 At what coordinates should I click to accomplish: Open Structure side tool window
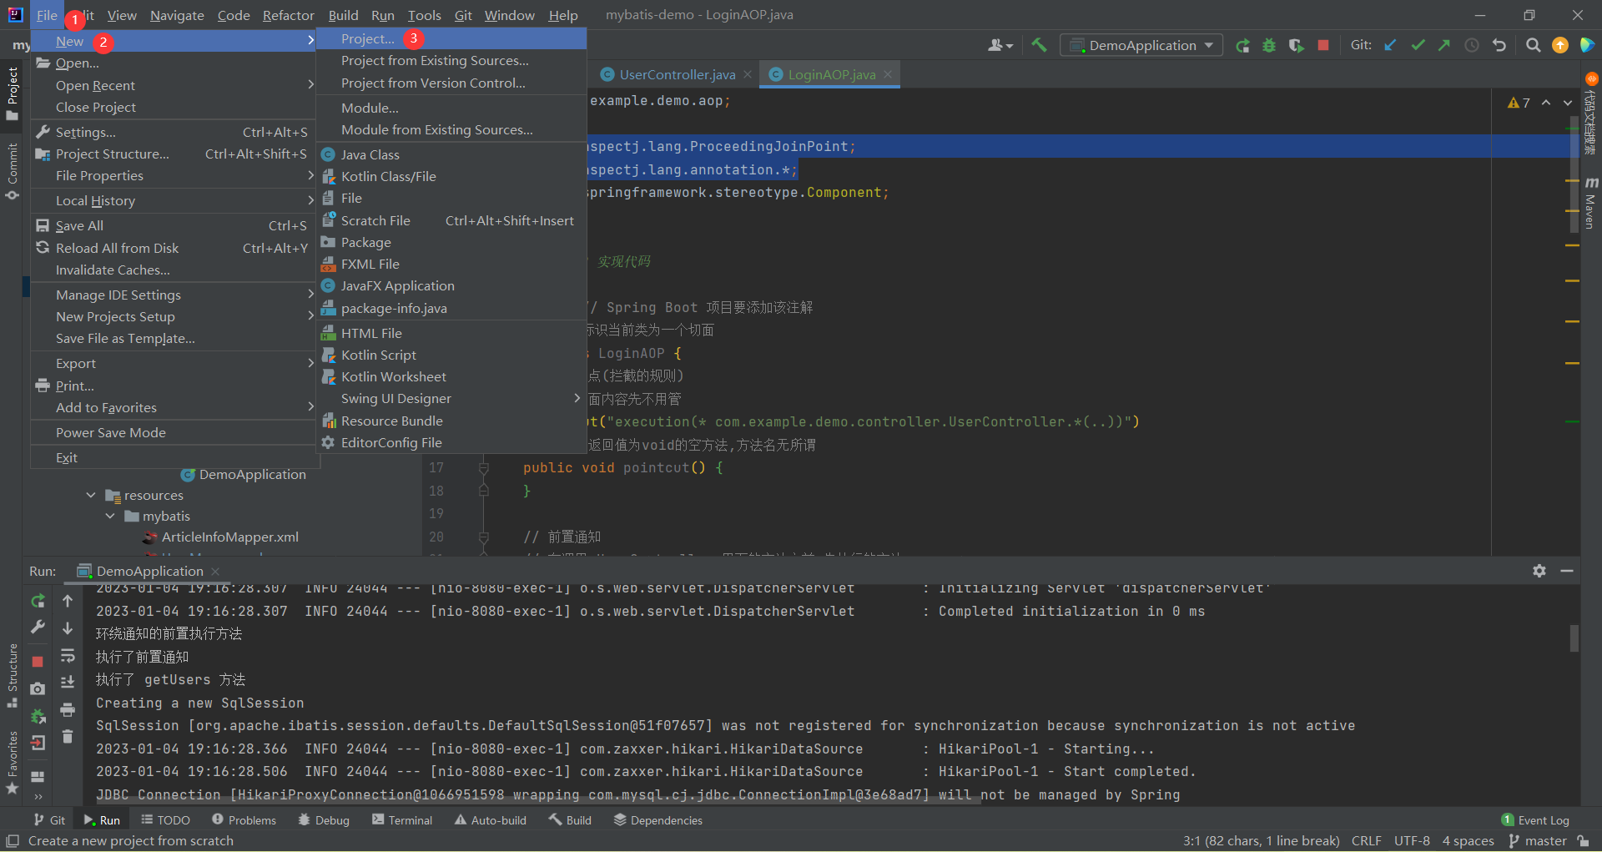12,675
